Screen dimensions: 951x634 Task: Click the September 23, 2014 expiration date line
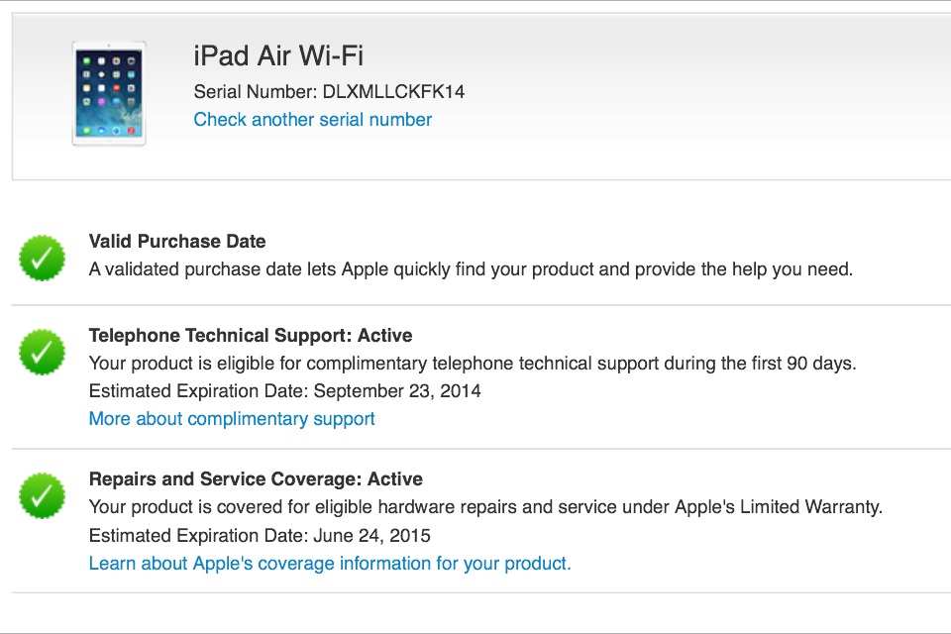coord(285,391)
